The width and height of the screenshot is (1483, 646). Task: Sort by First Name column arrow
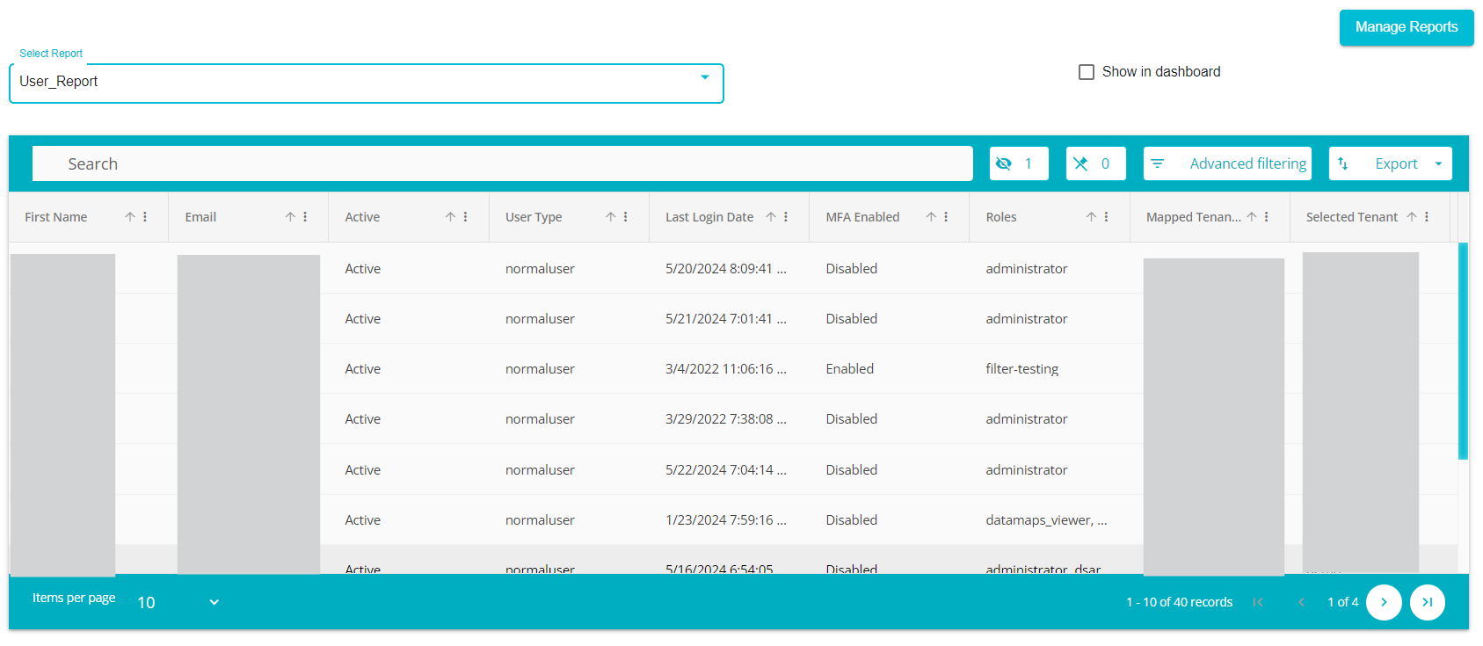(x=130, y=217)
